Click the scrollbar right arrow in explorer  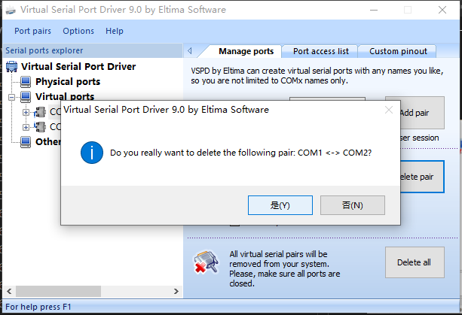coord(176,291)
